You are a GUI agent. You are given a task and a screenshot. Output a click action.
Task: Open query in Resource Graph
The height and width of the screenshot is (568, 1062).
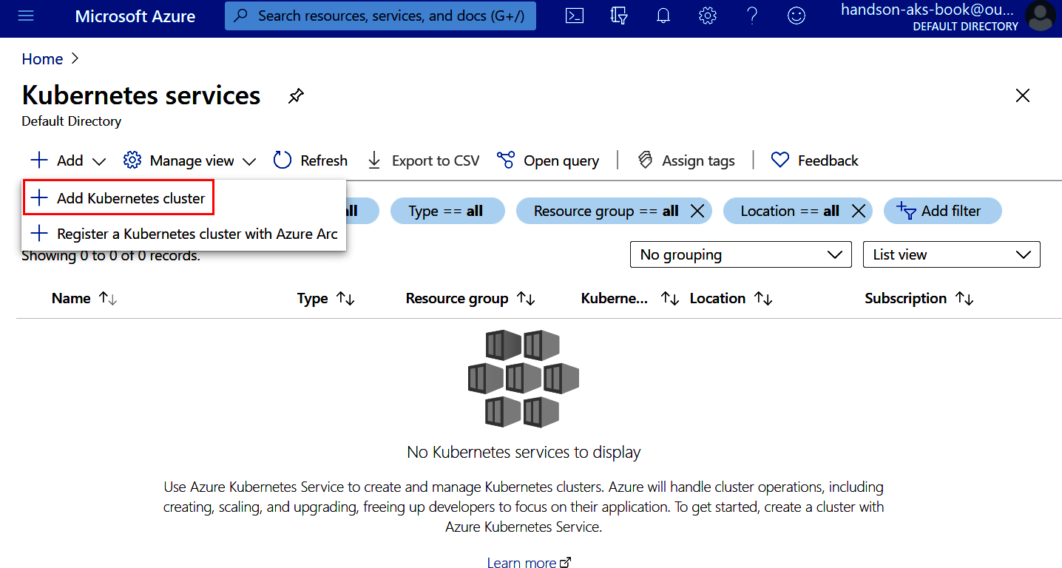548,160
